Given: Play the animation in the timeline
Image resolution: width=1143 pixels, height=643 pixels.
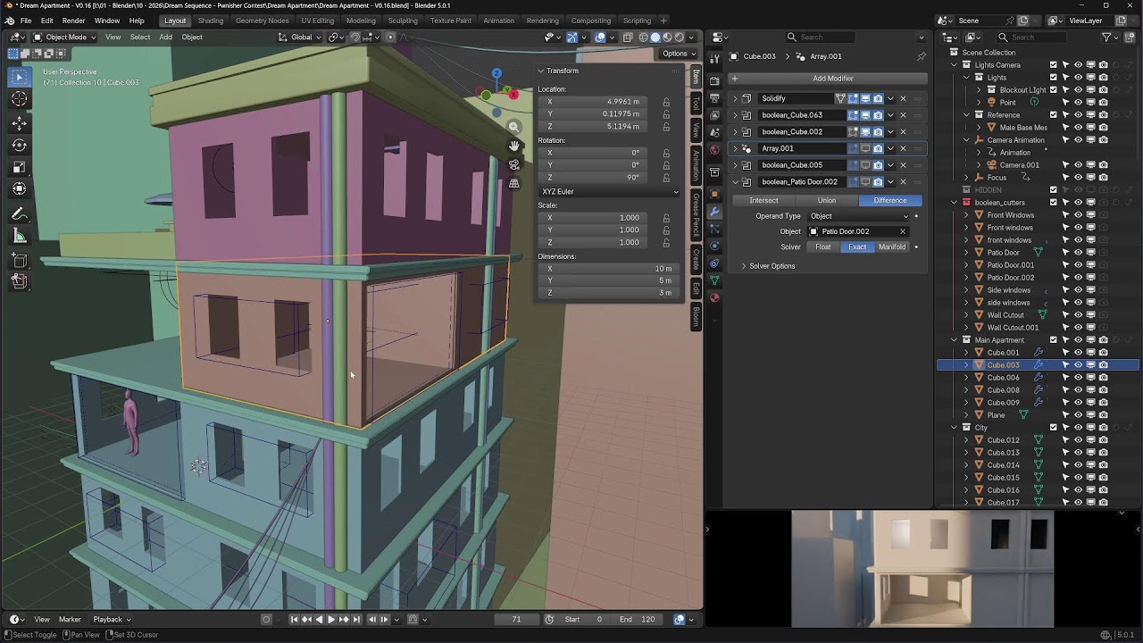Looking at the screenshot, I should point(331,619).
